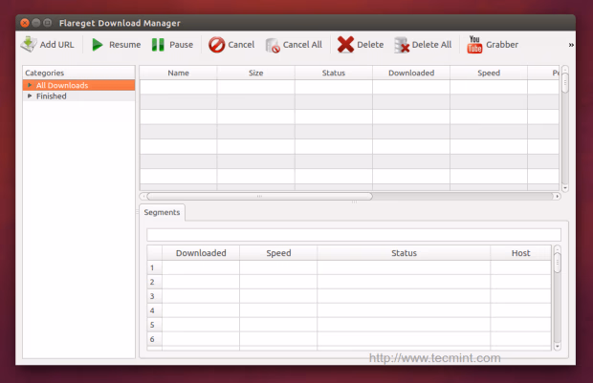Viewport: 593px width, 383px height.
Task: Select segment row number 3
Action: pyautogui.click(x=154, y=296)
